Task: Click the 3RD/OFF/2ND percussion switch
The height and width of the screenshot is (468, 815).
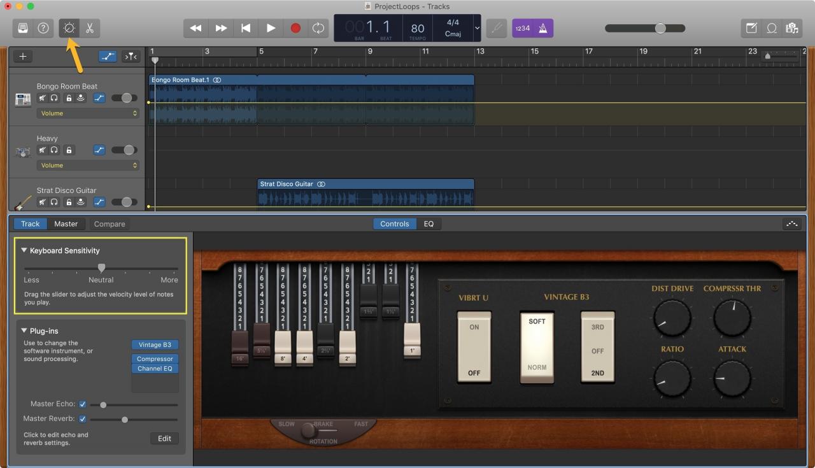Action: pos(597,347)
